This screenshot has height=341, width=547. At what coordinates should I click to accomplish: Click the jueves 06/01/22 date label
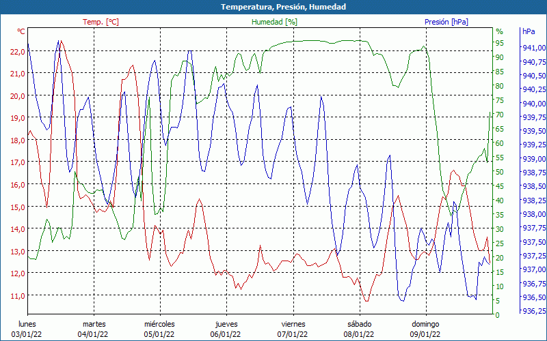(226, 329)
